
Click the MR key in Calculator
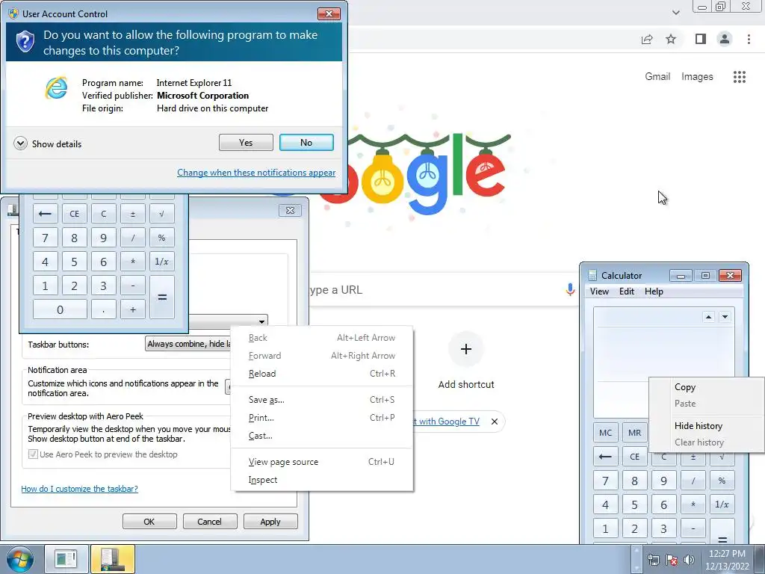click(635, 433)
